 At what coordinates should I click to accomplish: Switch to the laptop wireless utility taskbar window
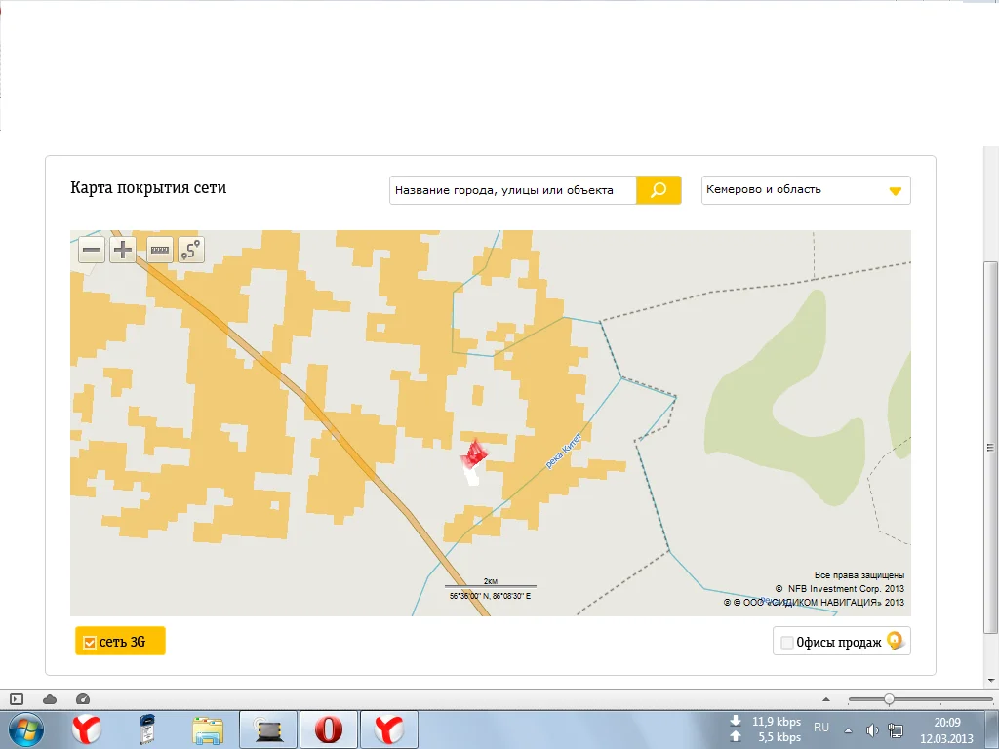click(x=267, y=729)
